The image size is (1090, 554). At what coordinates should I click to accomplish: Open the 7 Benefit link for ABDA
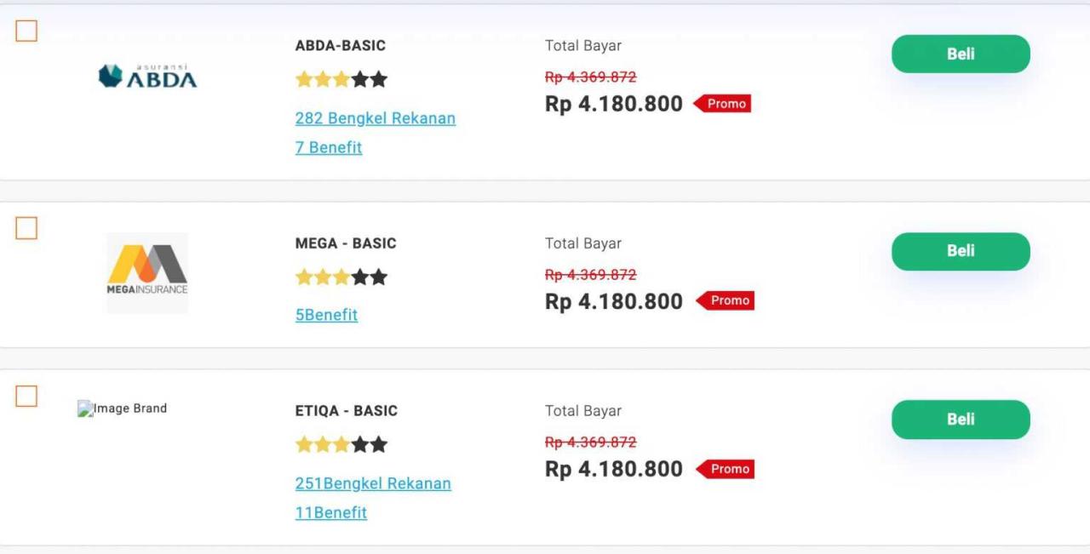tap(329, 147)
